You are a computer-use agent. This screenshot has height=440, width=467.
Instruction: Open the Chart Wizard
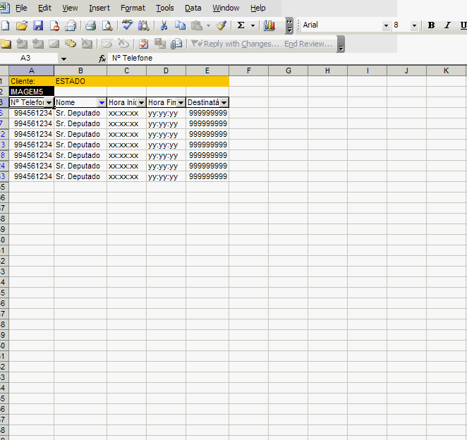click(269, 25)
